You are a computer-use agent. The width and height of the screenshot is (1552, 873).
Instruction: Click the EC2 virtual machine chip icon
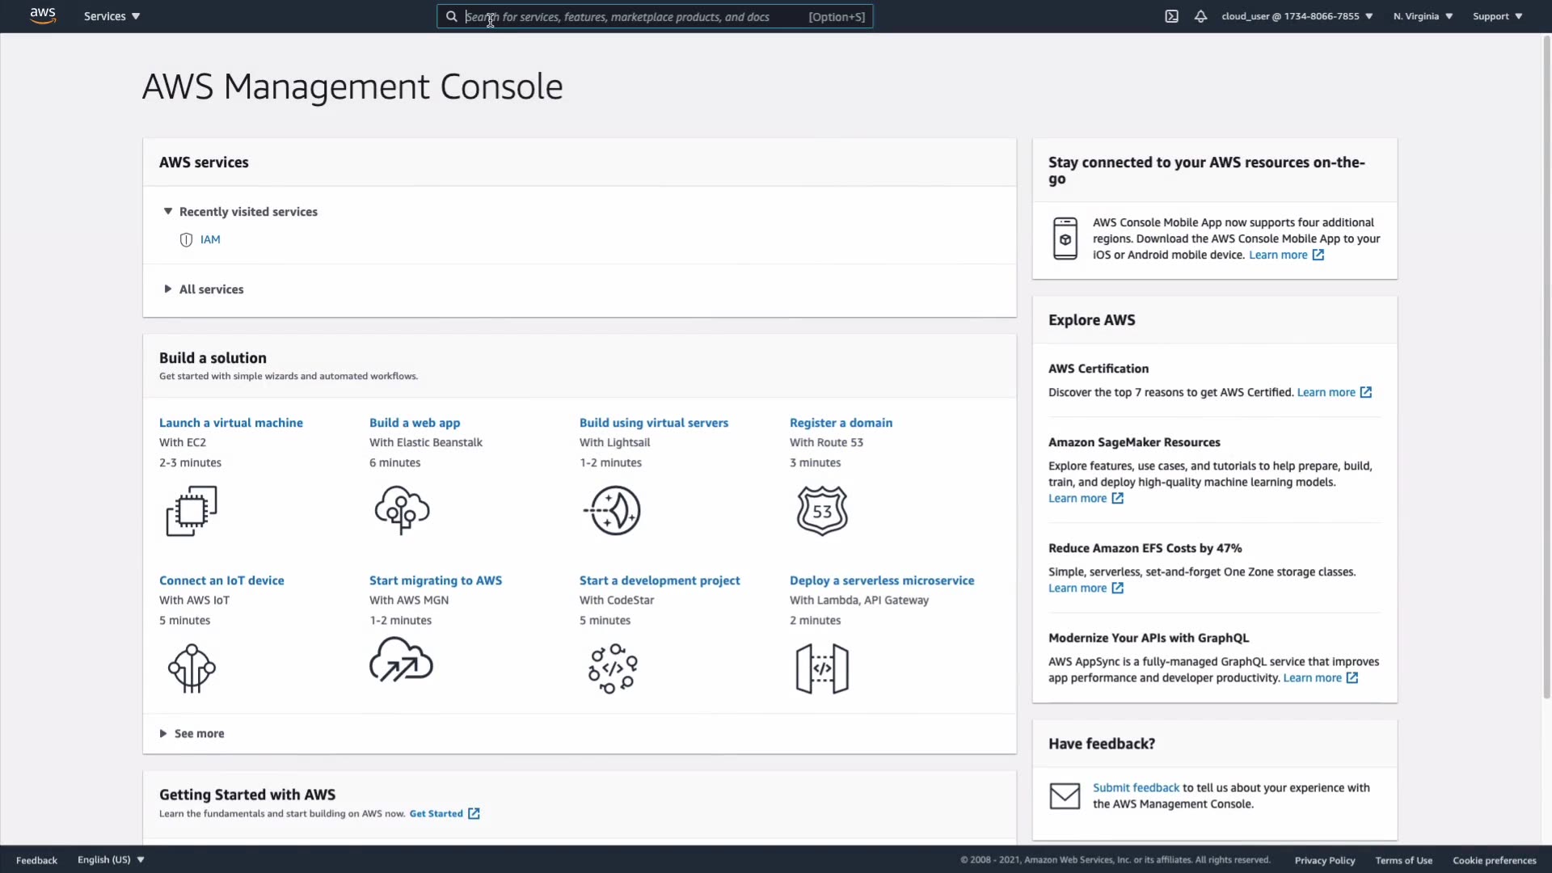[x=192, y=511]
